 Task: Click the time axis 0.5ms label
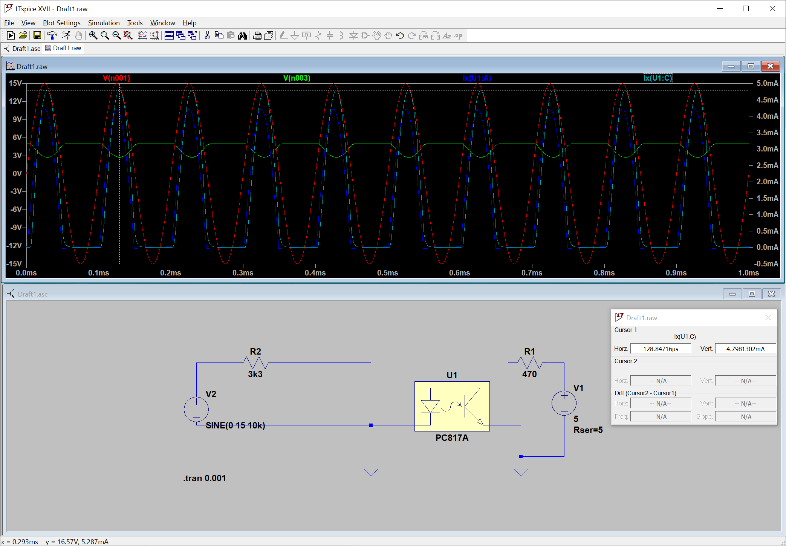pyautogui.click(x=387, y=273)
